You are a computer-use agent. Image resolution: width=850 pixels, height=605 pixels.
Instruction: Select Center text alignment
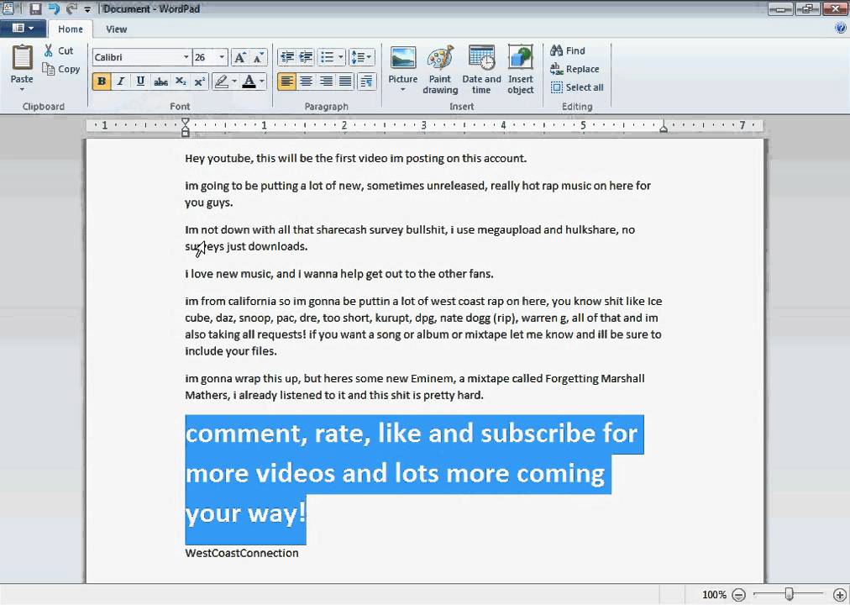click(307, 82)
